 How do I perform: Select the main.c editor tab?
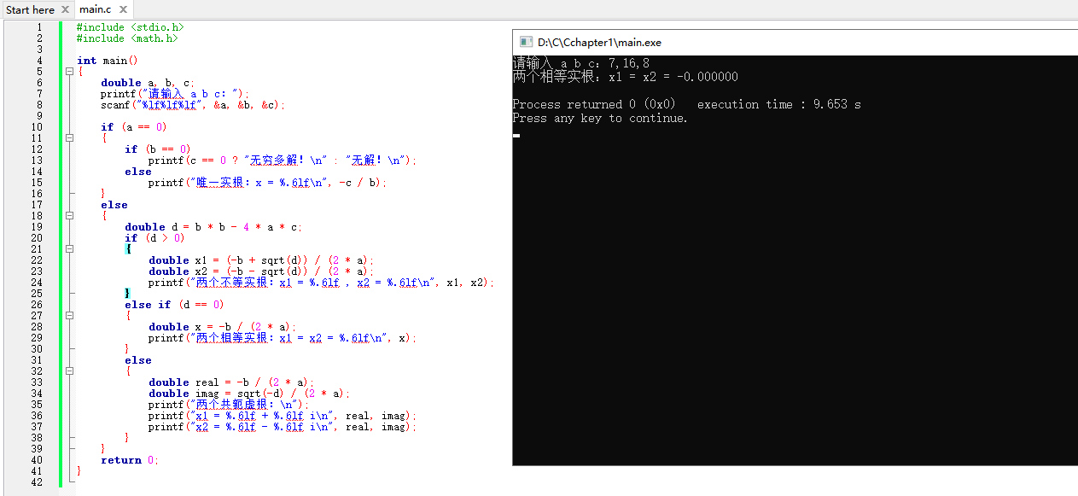[x=96, y=9]
